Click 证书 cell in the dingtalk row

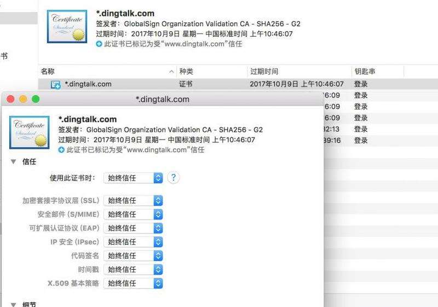186,84
